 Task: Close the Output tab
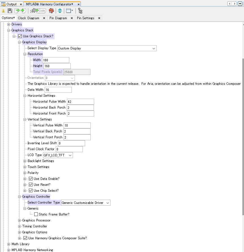point(21,4)
